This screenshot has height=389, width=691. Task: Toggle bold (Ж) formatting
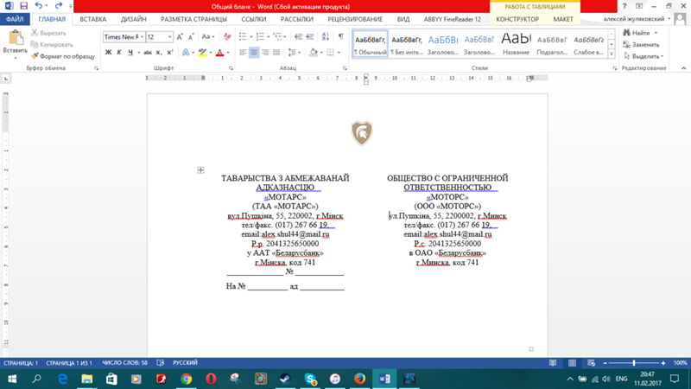click(108, 53)
